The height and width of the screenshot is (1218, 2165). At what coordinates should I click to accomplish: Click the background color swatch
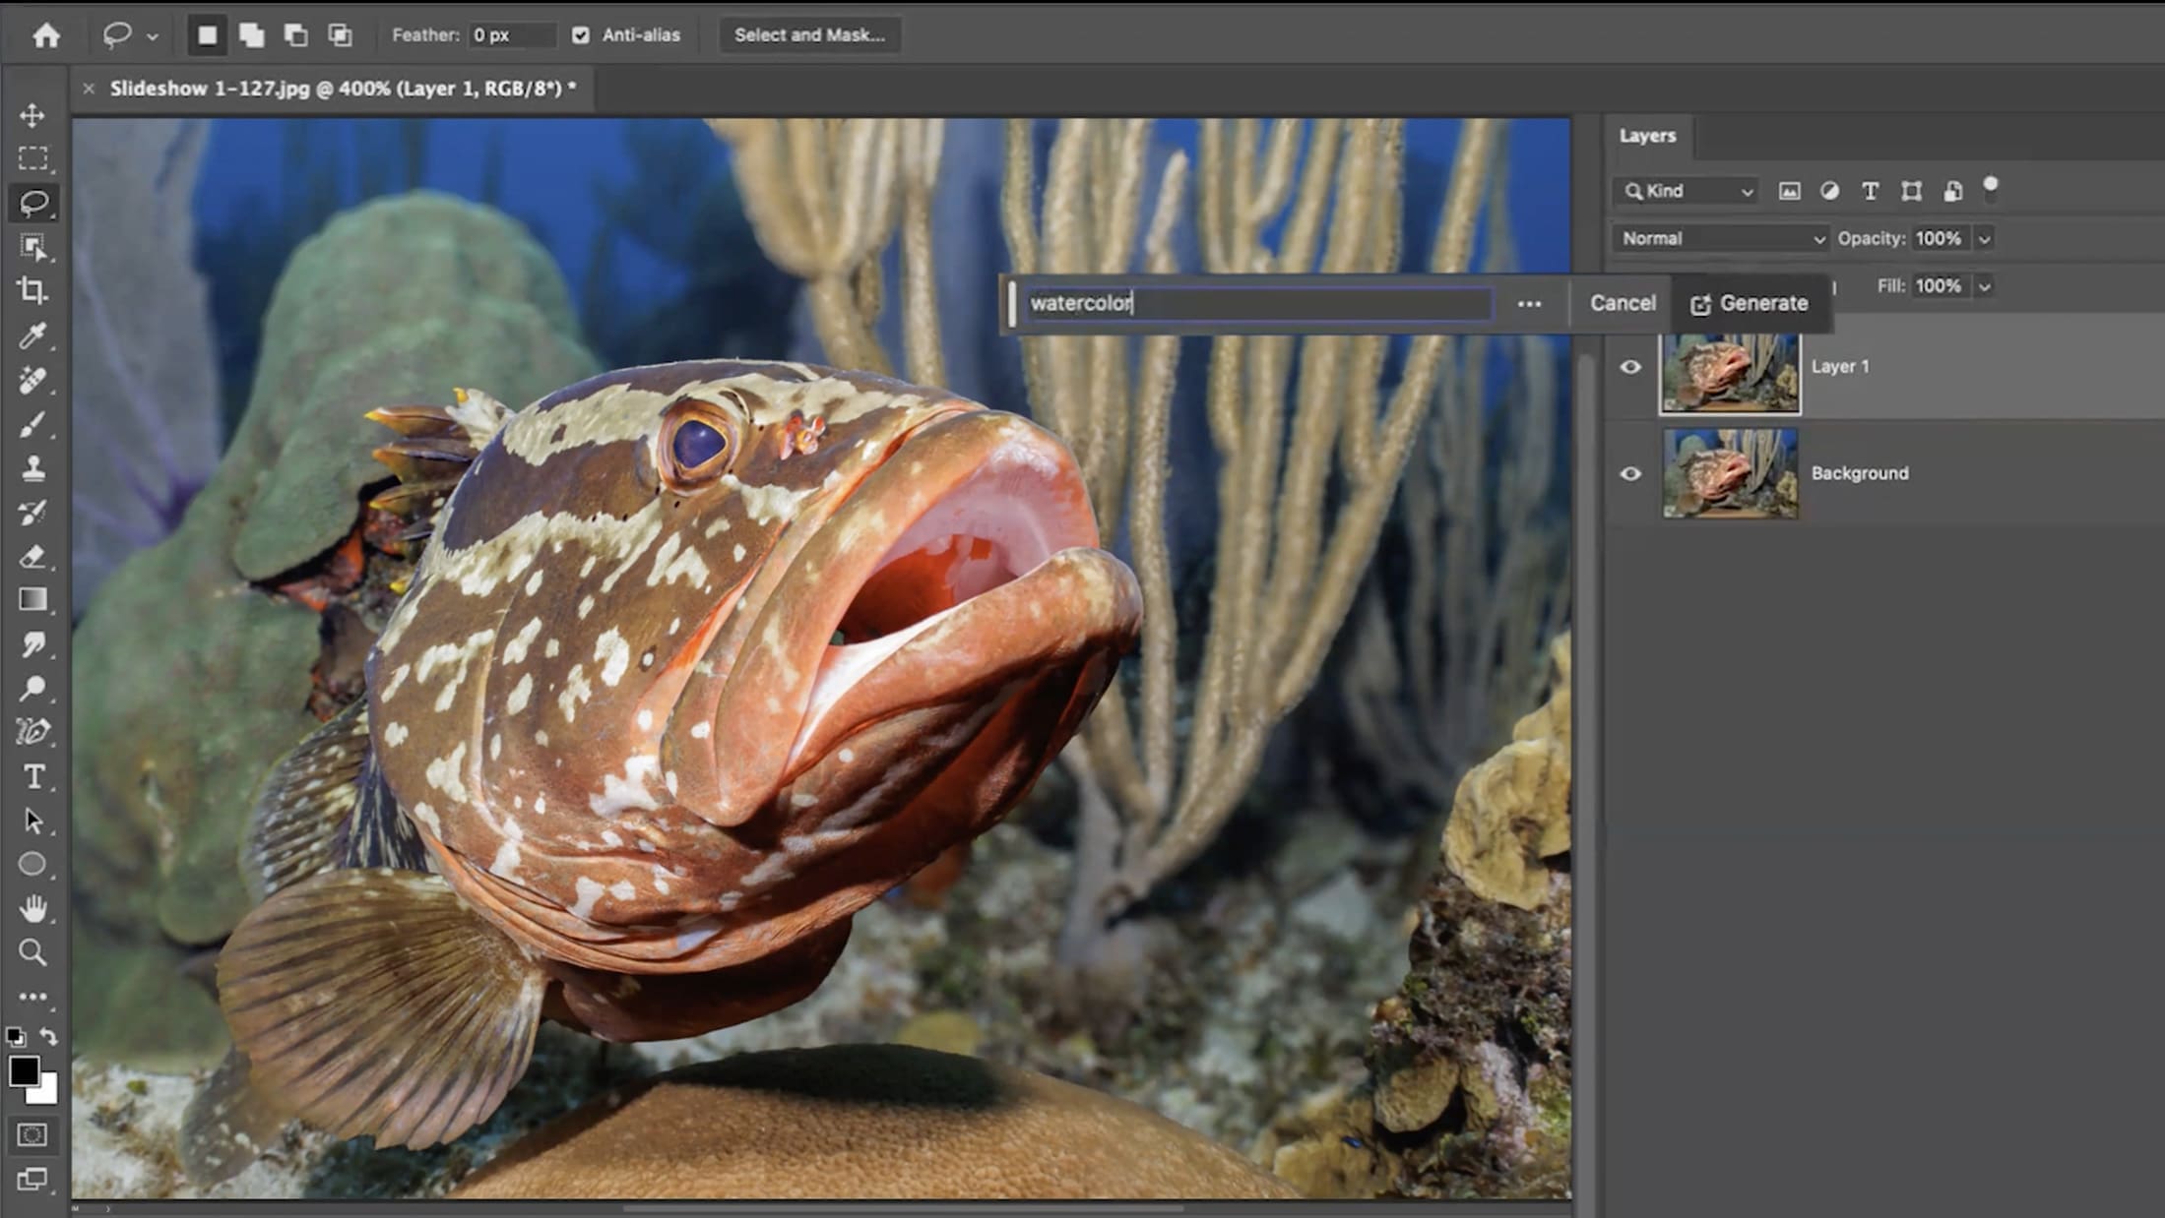click(x=47, y=1092)
